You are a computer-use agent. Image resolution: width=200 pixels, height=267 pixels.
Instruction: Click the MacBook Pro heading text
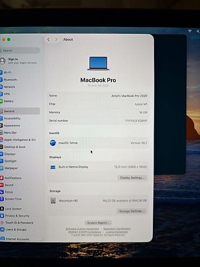point(98,80)
